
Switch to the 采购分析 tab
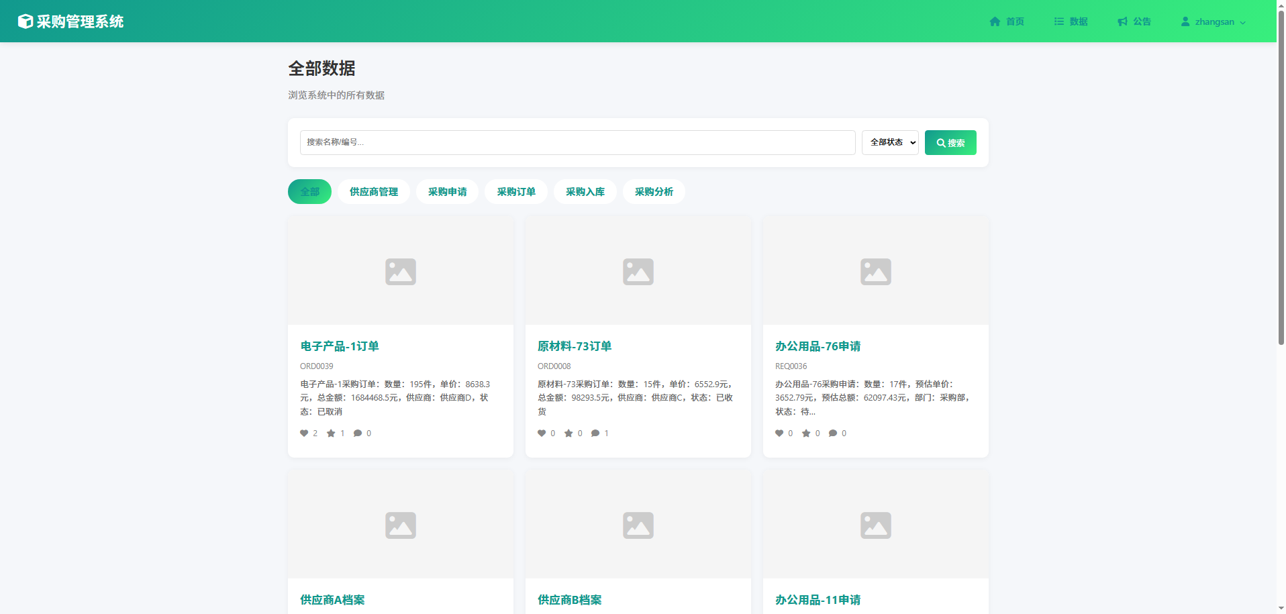click(654, 192)
